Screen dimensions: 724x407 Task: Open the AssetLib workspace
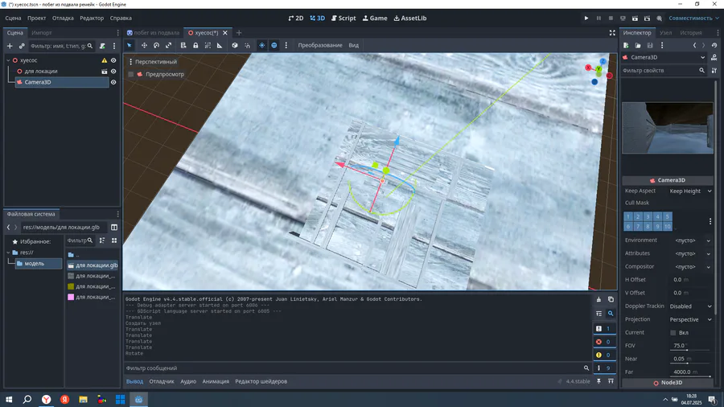pyautogui.click(x=410, y=18)
